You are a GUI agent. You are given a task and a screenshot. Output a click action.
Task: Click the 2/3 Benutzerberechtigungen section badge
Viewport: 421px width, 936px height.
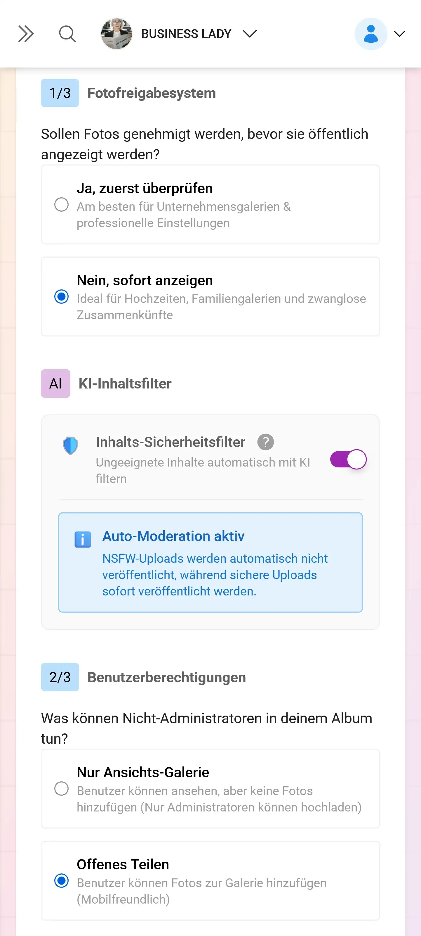(x=60, y=677)
